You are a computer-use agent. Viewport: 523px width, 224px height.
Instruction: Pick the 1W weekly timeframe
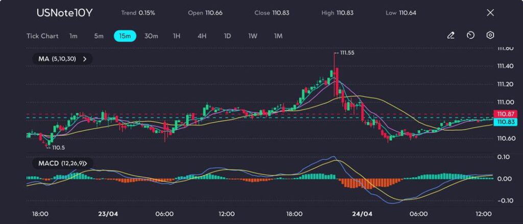coord(253,36)
